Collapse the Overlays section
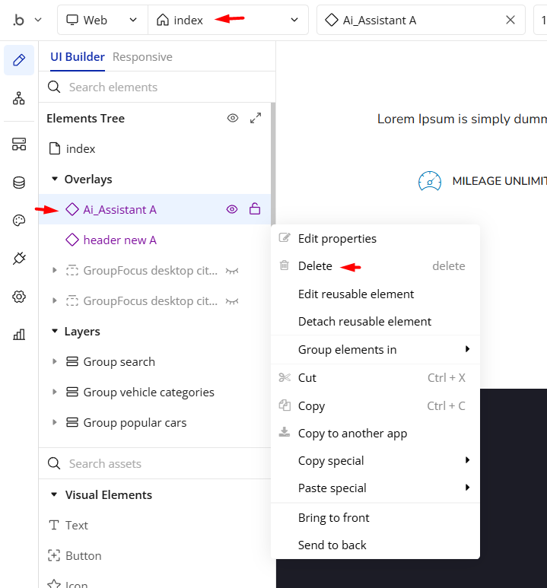 pos(54,180)
